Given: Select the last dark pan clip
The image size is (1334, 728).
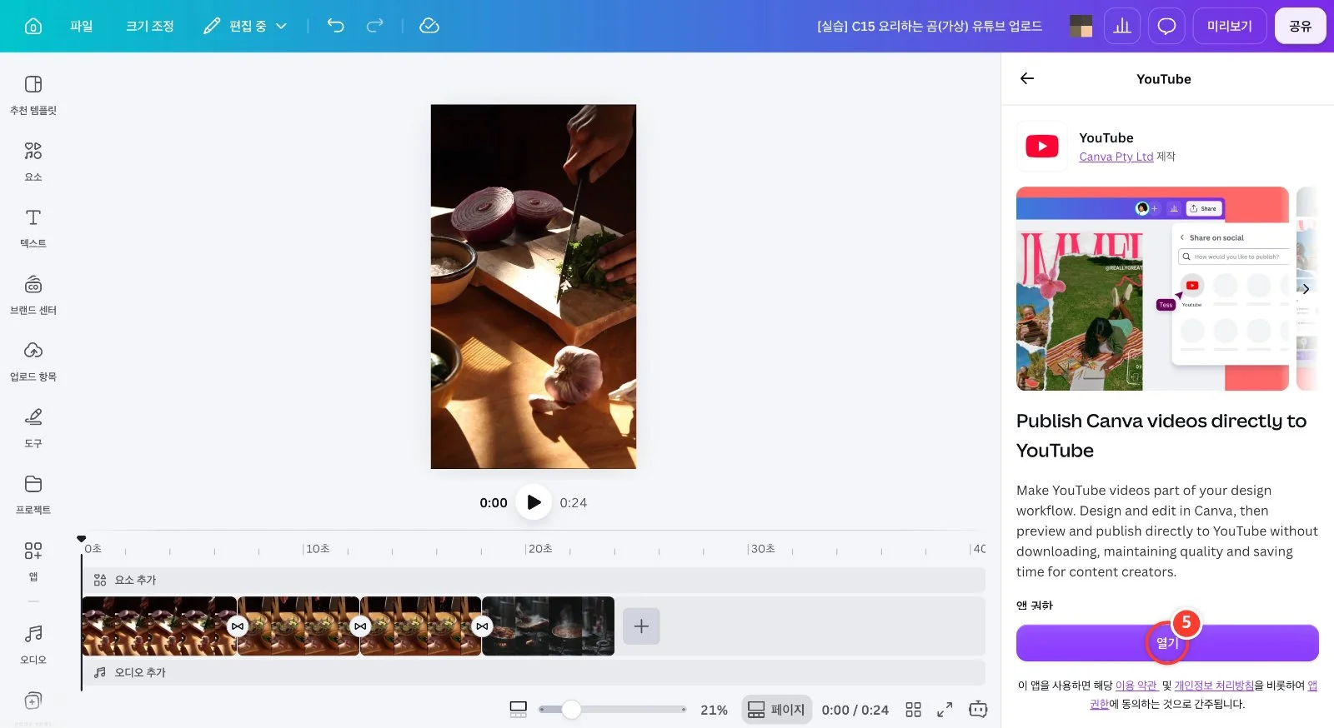Looking at the screenshot, I should coord(549,626).
